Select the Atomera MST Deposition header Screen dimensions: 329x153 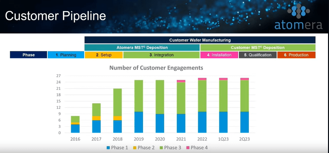[142, 47]
